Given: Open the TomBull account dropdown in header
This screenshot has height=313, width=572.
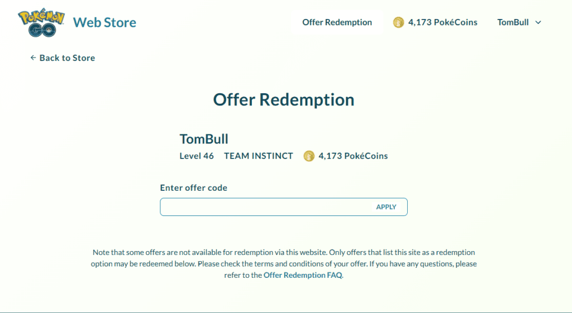Looking at the screenshot, I should tap(513, 22).
